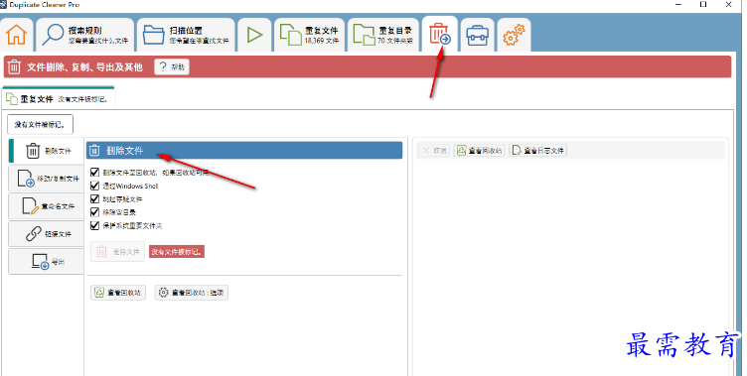This screenshot has height=376, width=747.
Task: Click the greyed 取消 cancel button
Action: [x=433, y=151]
